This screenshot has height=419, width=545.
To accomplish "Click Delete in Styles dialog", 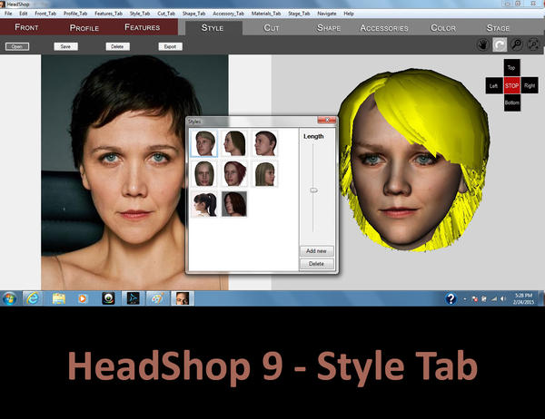I will tap(316, 264).
